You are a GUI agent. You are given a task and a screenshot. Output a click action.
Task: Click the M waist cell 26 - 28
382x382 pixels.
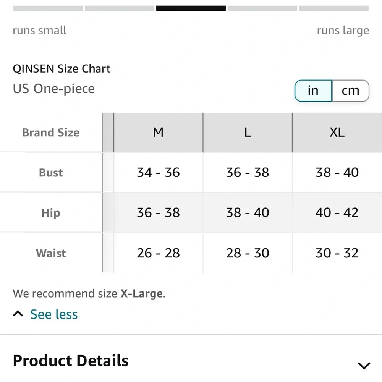click(x=158, y=253)
